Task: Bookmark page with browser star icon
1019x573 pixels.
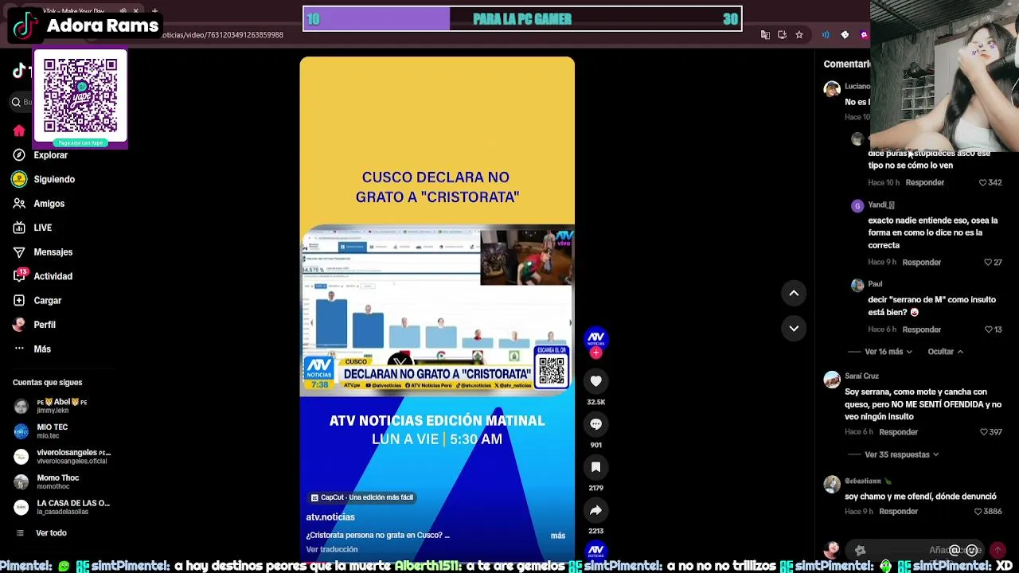Action: coord(799,35)
